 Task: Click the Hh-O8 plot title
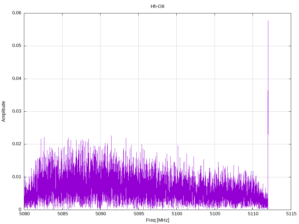157,6
